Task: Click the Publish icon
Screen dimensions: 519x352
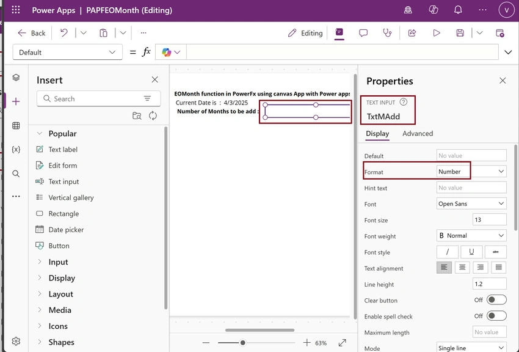Action: pos(500,33)
